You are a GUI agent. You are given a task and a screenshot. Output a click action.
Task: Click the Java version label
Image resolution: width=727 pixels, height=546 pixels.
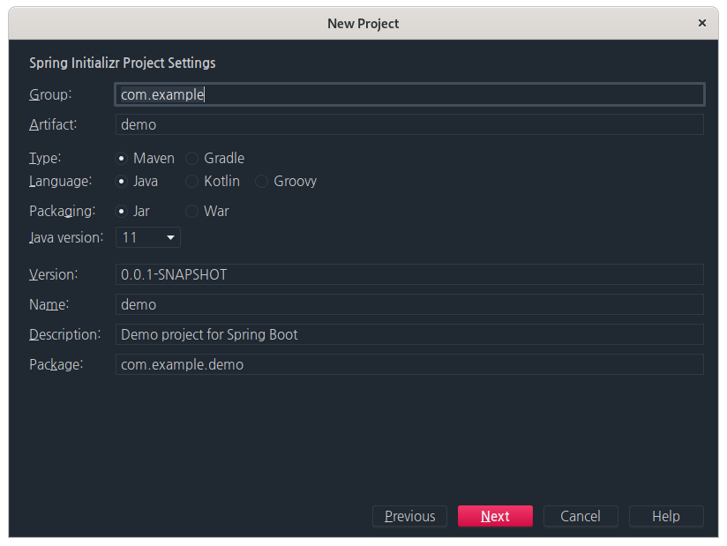tap(66, 238)
